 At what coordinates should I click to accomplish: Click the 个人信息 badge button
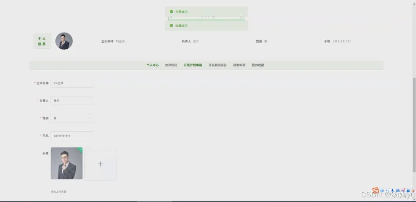point(42,41)
